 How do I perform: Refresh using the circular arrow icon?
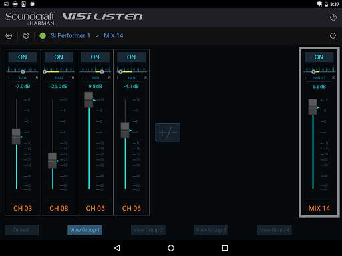[x=333, y=35]
